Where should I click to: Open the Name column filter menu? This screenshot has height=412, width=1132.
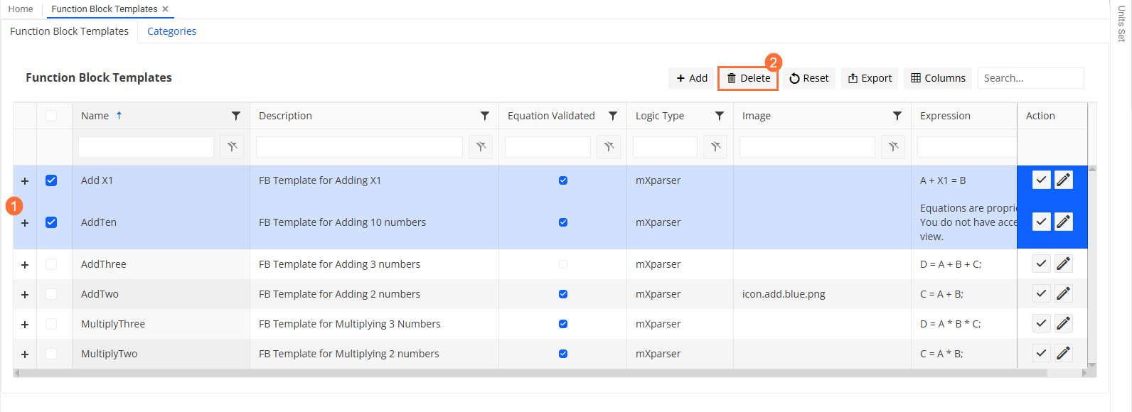[236, 116]
